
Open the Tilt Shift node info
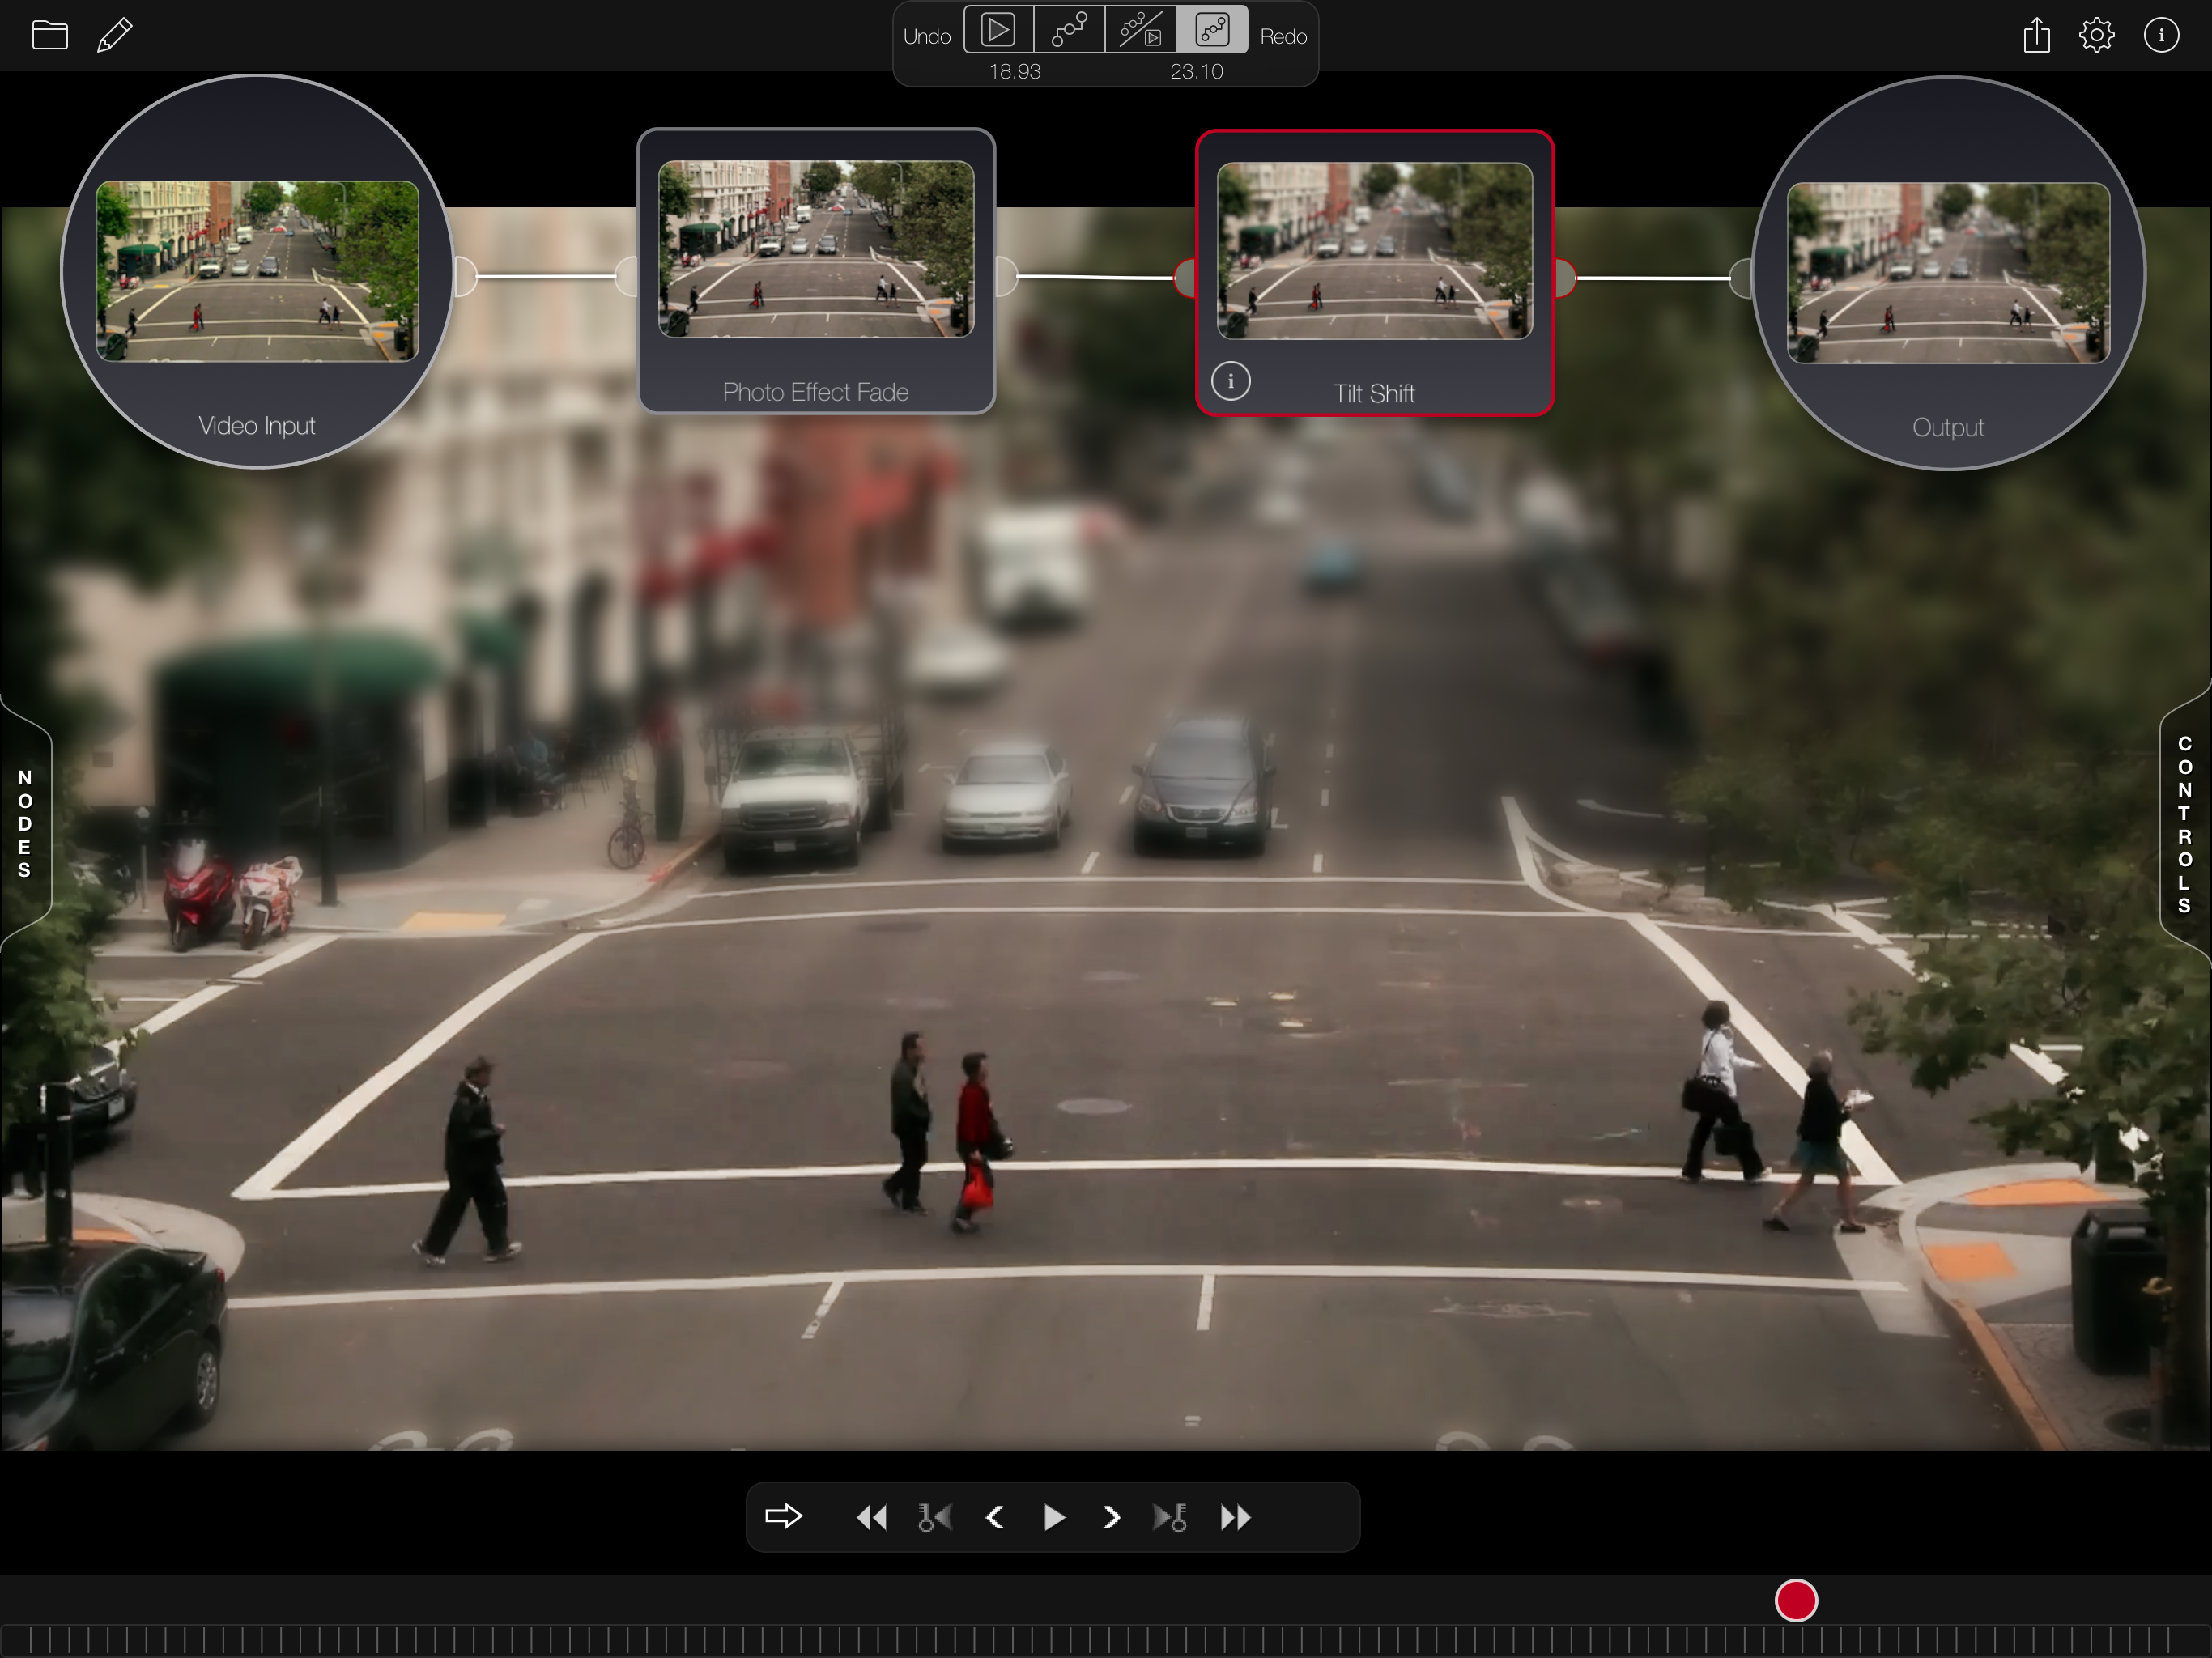coord(1230,381)
